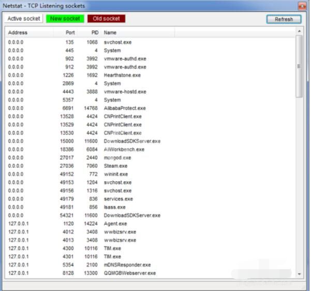Sort by the Address column header
This screenshot has height=291, width=311.
29,33
